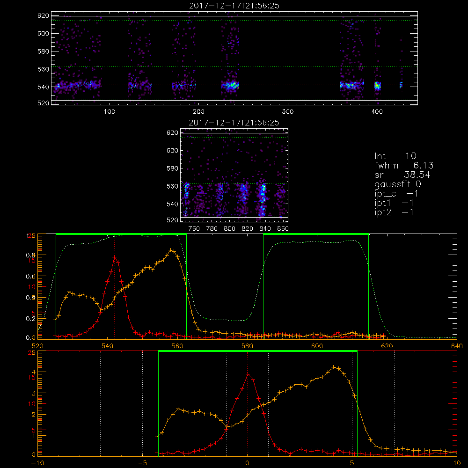Click the top plot title 2017-12-17T21:56:25
The height and width of the screenshot is (468, 468).
234,6
